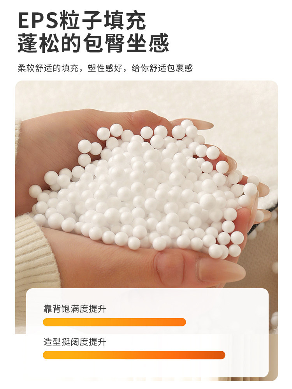The height and width of the screenshot is (389, 292).
Task: Click the 造型挺阔度提升 label
Action: point(75,342)
